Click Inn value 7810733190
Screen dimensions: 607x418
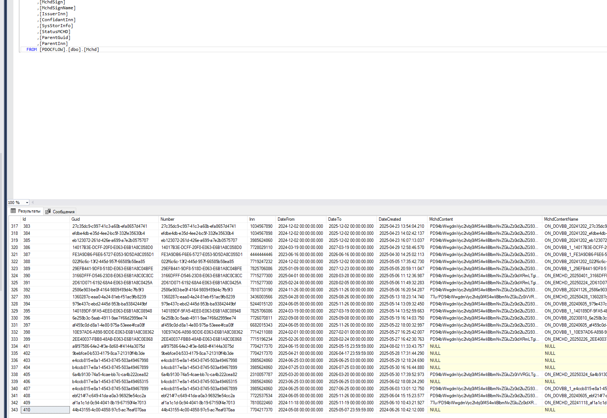[x=262, y=290]
